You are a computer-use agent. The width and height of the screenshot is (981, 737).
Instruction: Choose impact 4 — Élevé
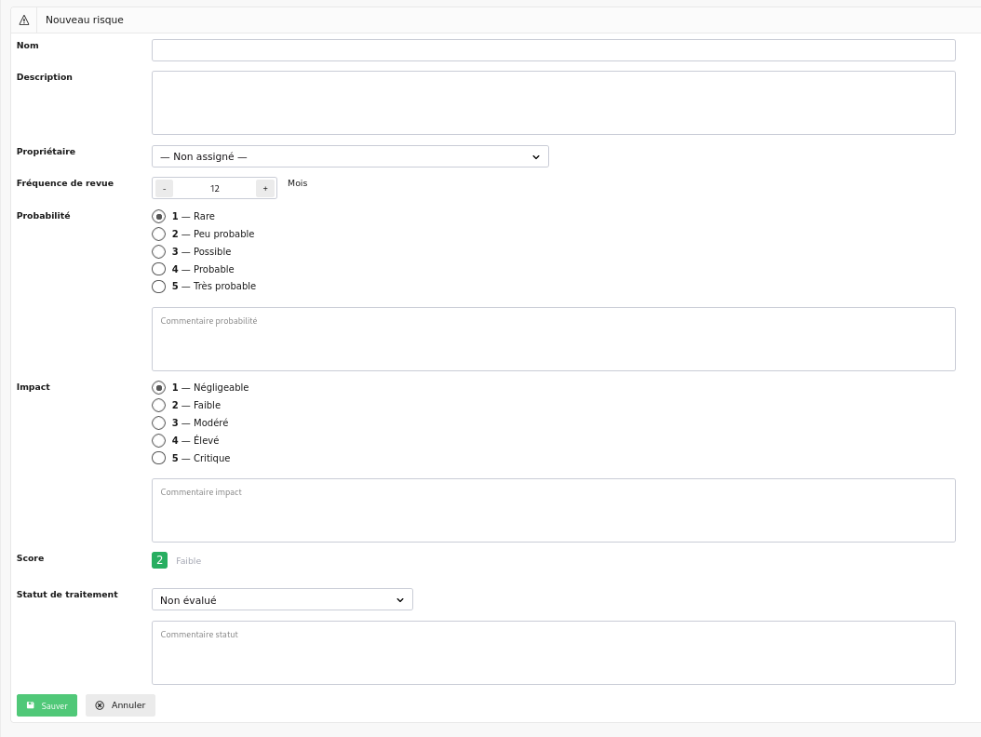[158, 440]
